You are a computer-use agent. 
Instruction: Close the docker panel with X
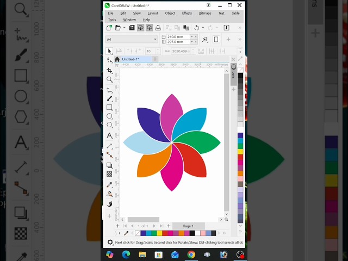(233, 59)
